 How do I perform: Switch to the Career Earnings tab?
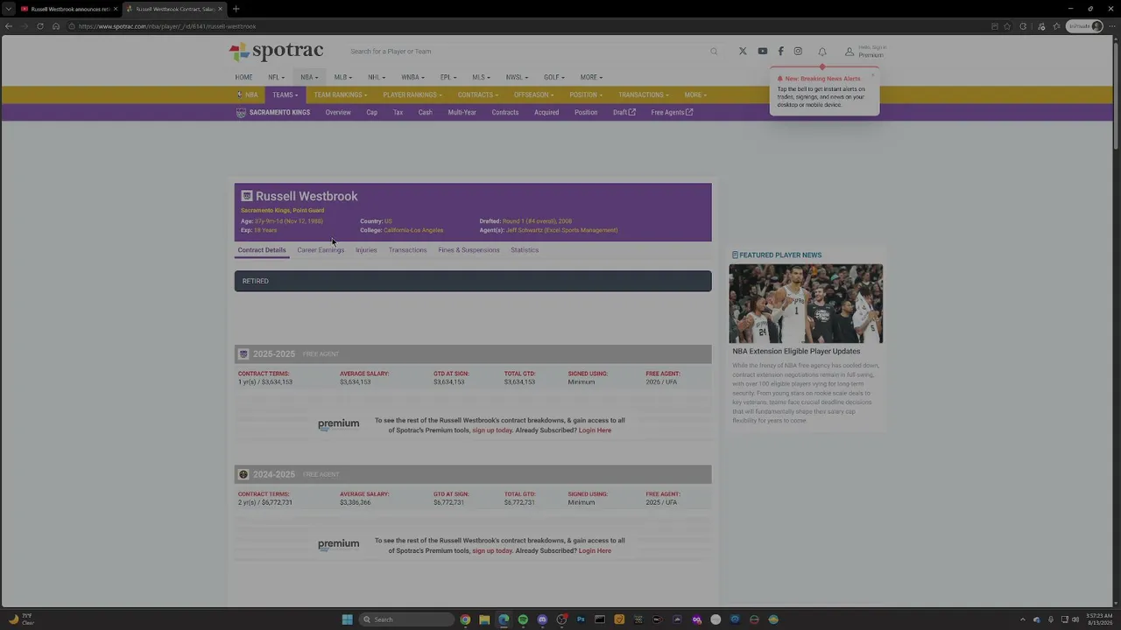point(321,250)
